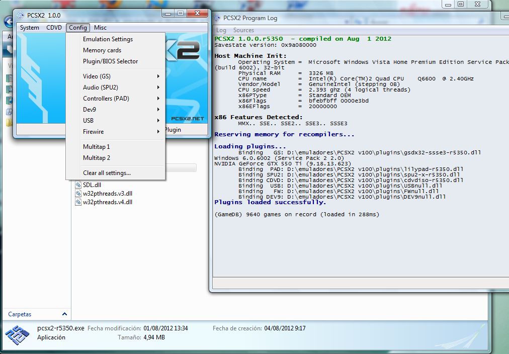Click the 'Loading plugins...' log line
509x354 pixels.
(x=250, y=146)
